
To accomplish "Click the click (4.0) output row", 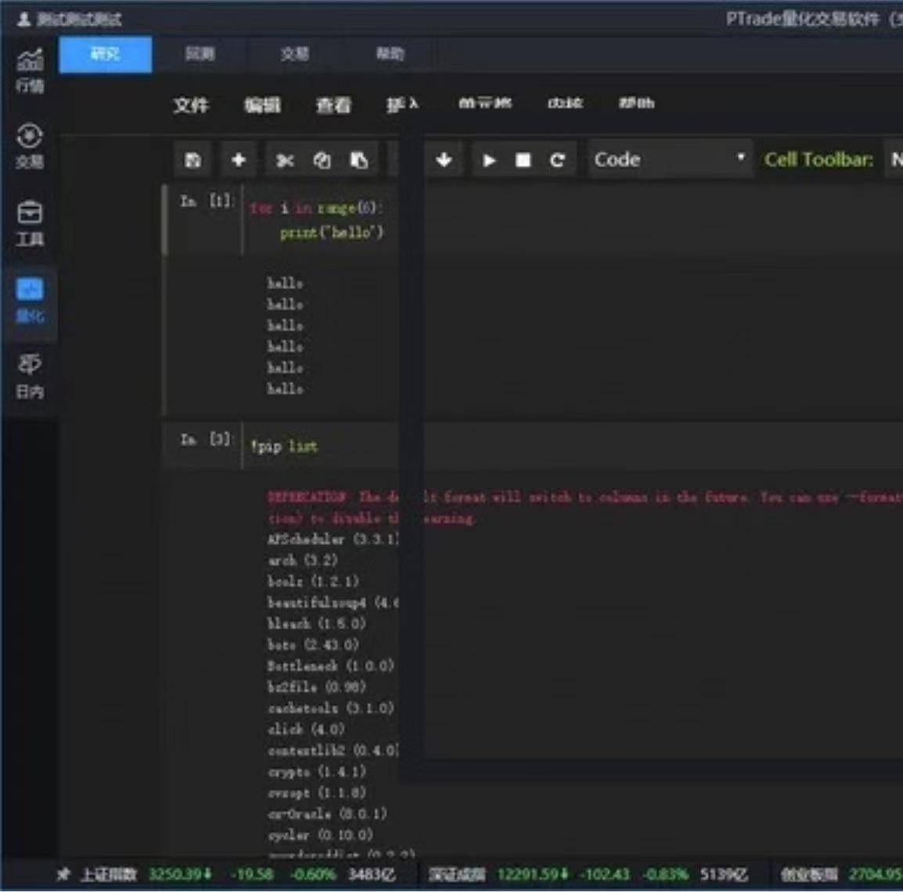I will click(x=307, y=729).
